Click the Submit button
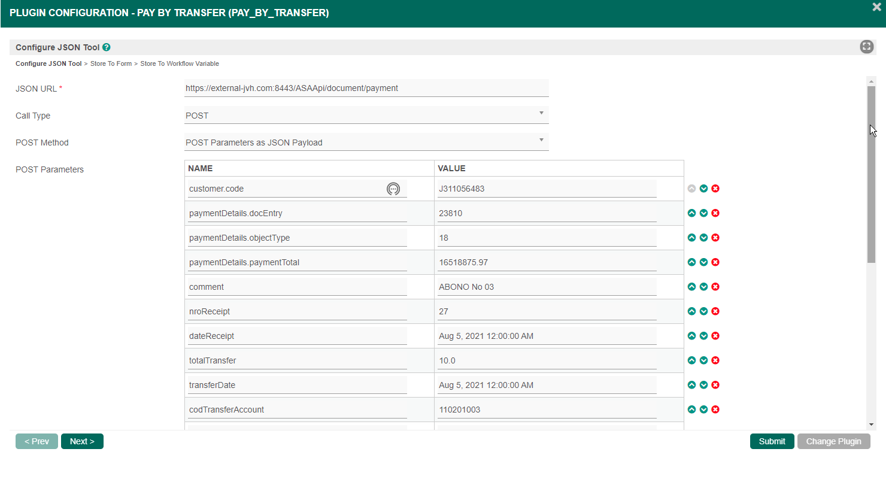 pyautogui.click(x=772, y=441)
